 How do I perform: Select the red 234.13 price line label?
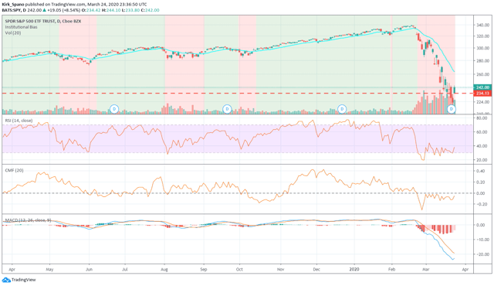[482, 94]
